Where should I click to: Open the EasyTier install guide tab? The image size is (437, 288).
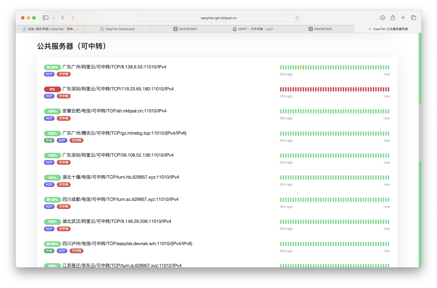[51, 29]
